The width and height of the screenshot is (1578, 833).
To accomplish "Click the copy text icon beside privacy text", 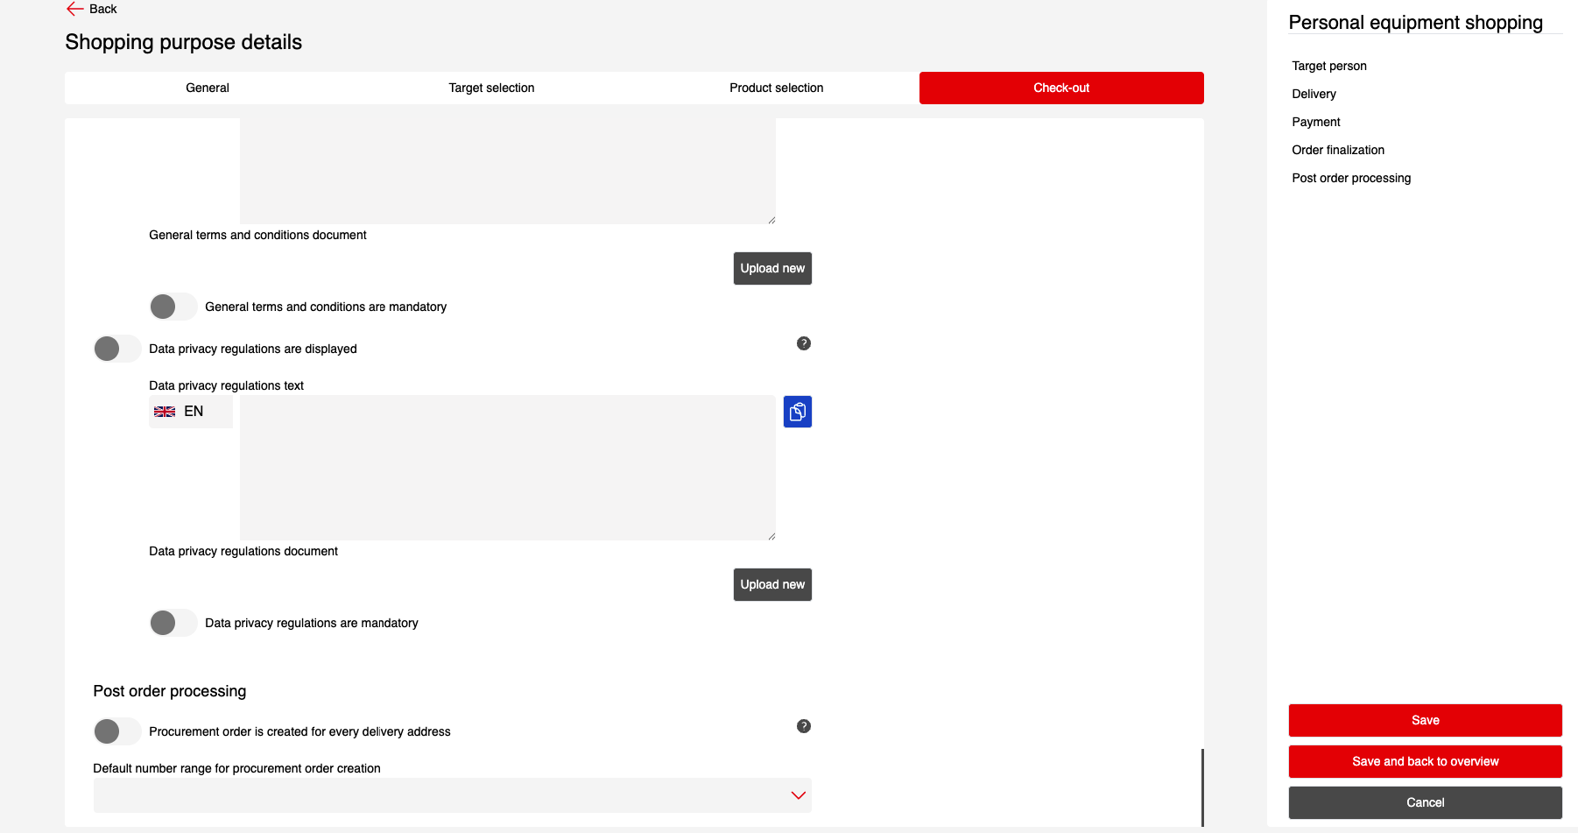I will (797, 412).
